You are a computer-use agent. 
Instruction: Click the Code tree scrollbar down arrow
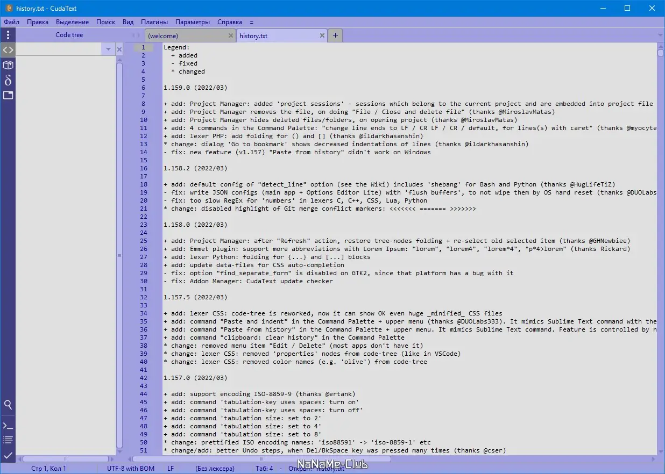[x=120, y=451]
